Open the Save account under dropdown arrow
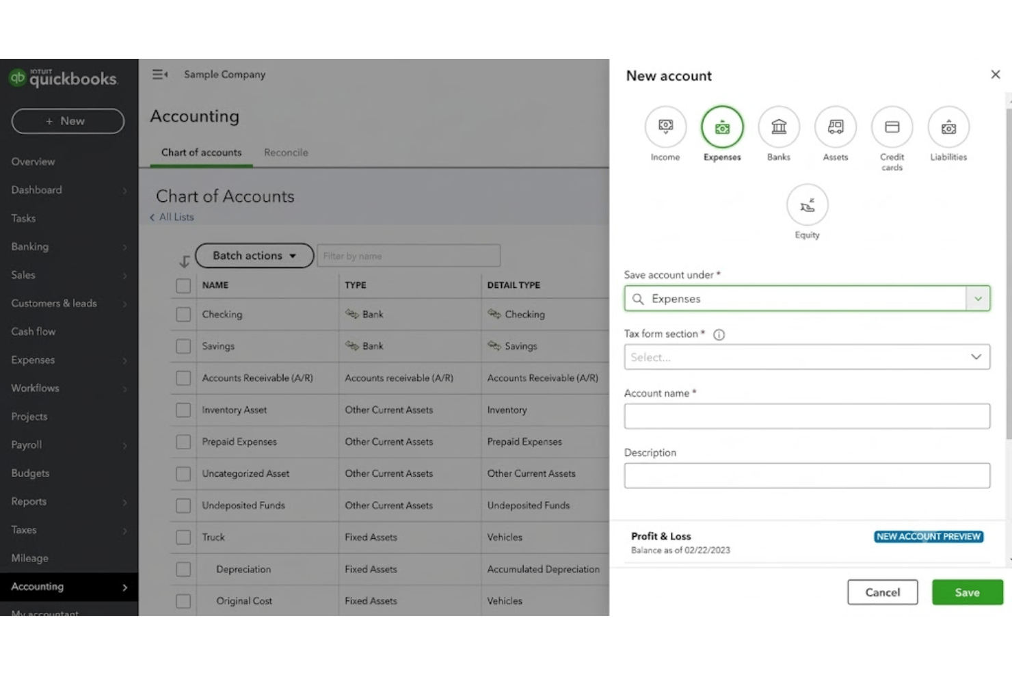Image resolution: width=1012 pixels, height=675 pixels. [x=978, y=299]
